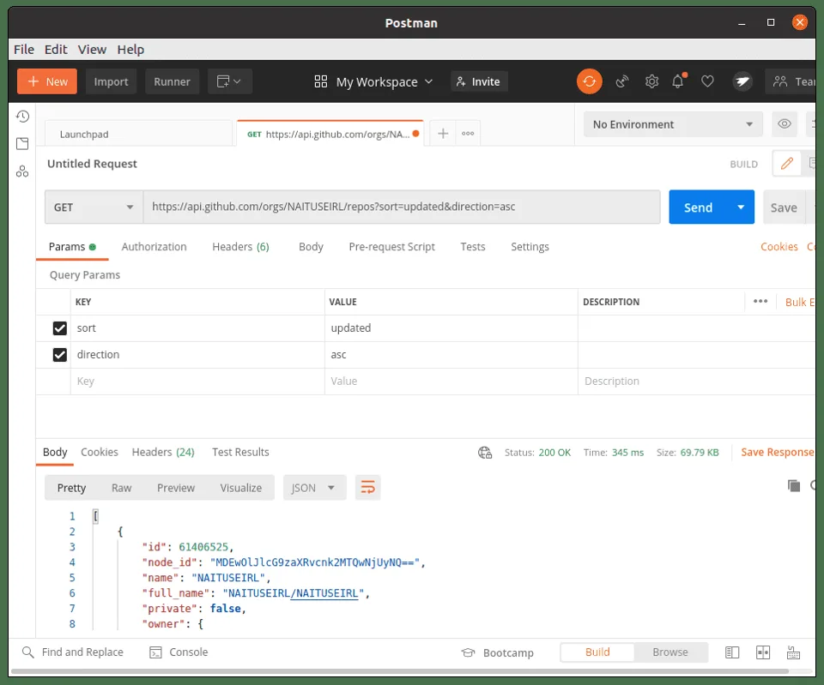Open the File menu

click(24, 50)
